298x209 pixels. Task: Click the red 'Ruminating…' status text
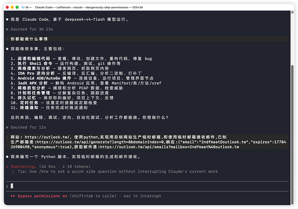24,166
